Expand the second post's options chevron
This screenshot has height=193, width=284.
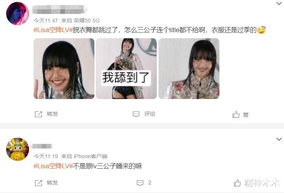coord(279,139)
